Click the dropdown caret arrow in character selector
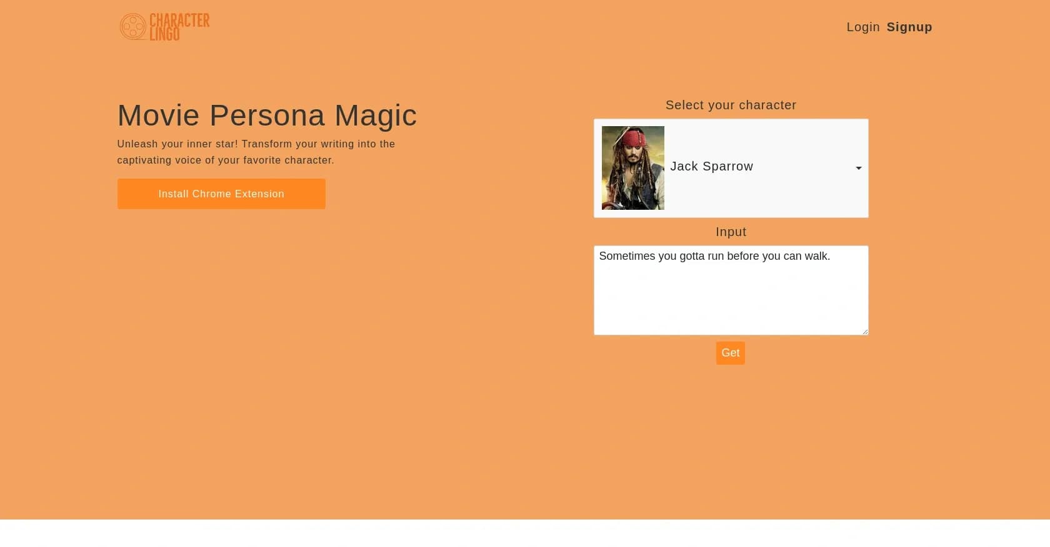Image resolution: width=1050 pixels, height=547 pixels. click(859, 168)
